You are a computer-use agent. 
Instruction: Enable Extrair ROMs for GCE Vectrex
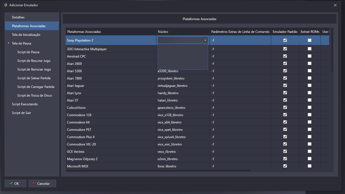[x=310, y=151]
